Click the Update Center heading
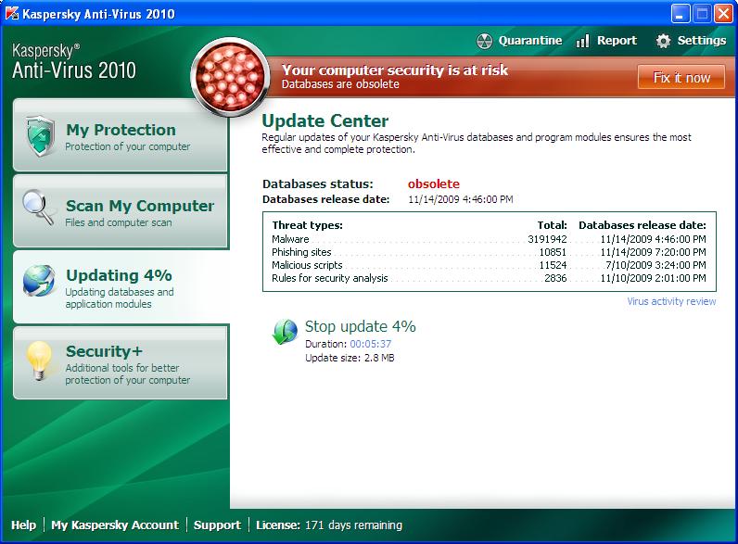Viewport: 738px width, 544px height. click(x=324, y=121)
